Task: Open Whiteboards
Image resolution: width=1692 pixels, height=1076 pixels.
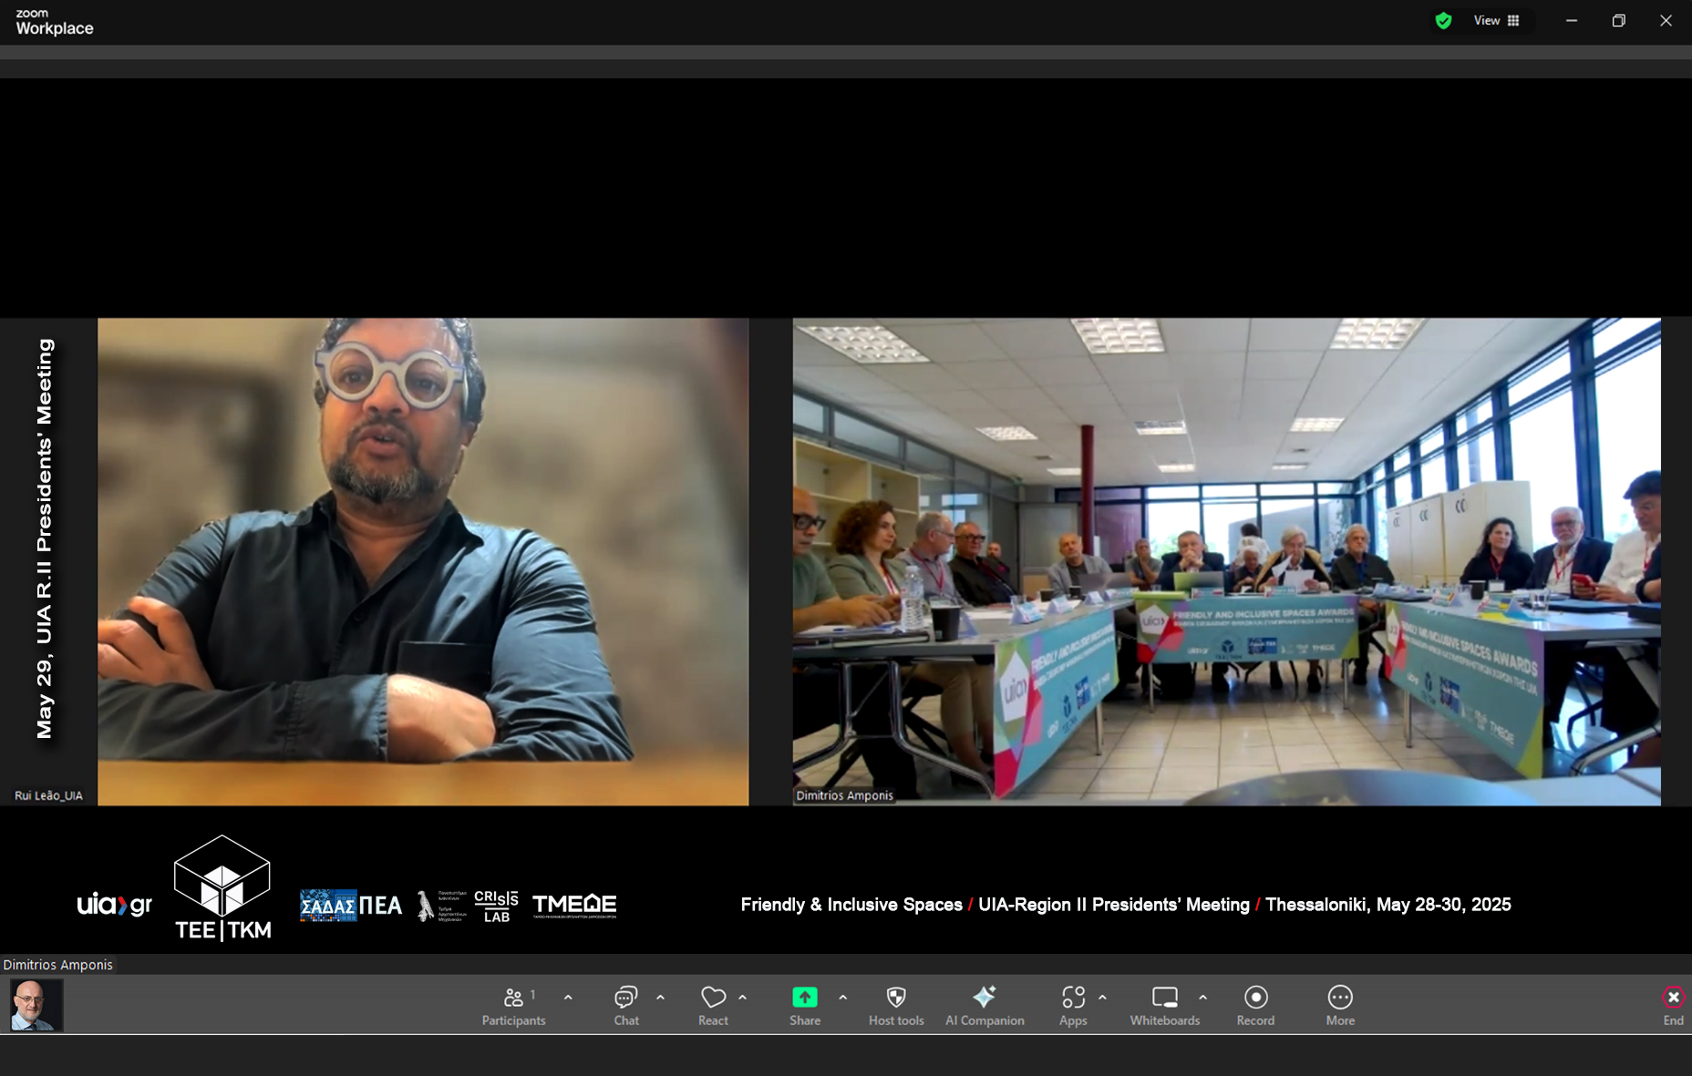Action: point(1165,1006)
